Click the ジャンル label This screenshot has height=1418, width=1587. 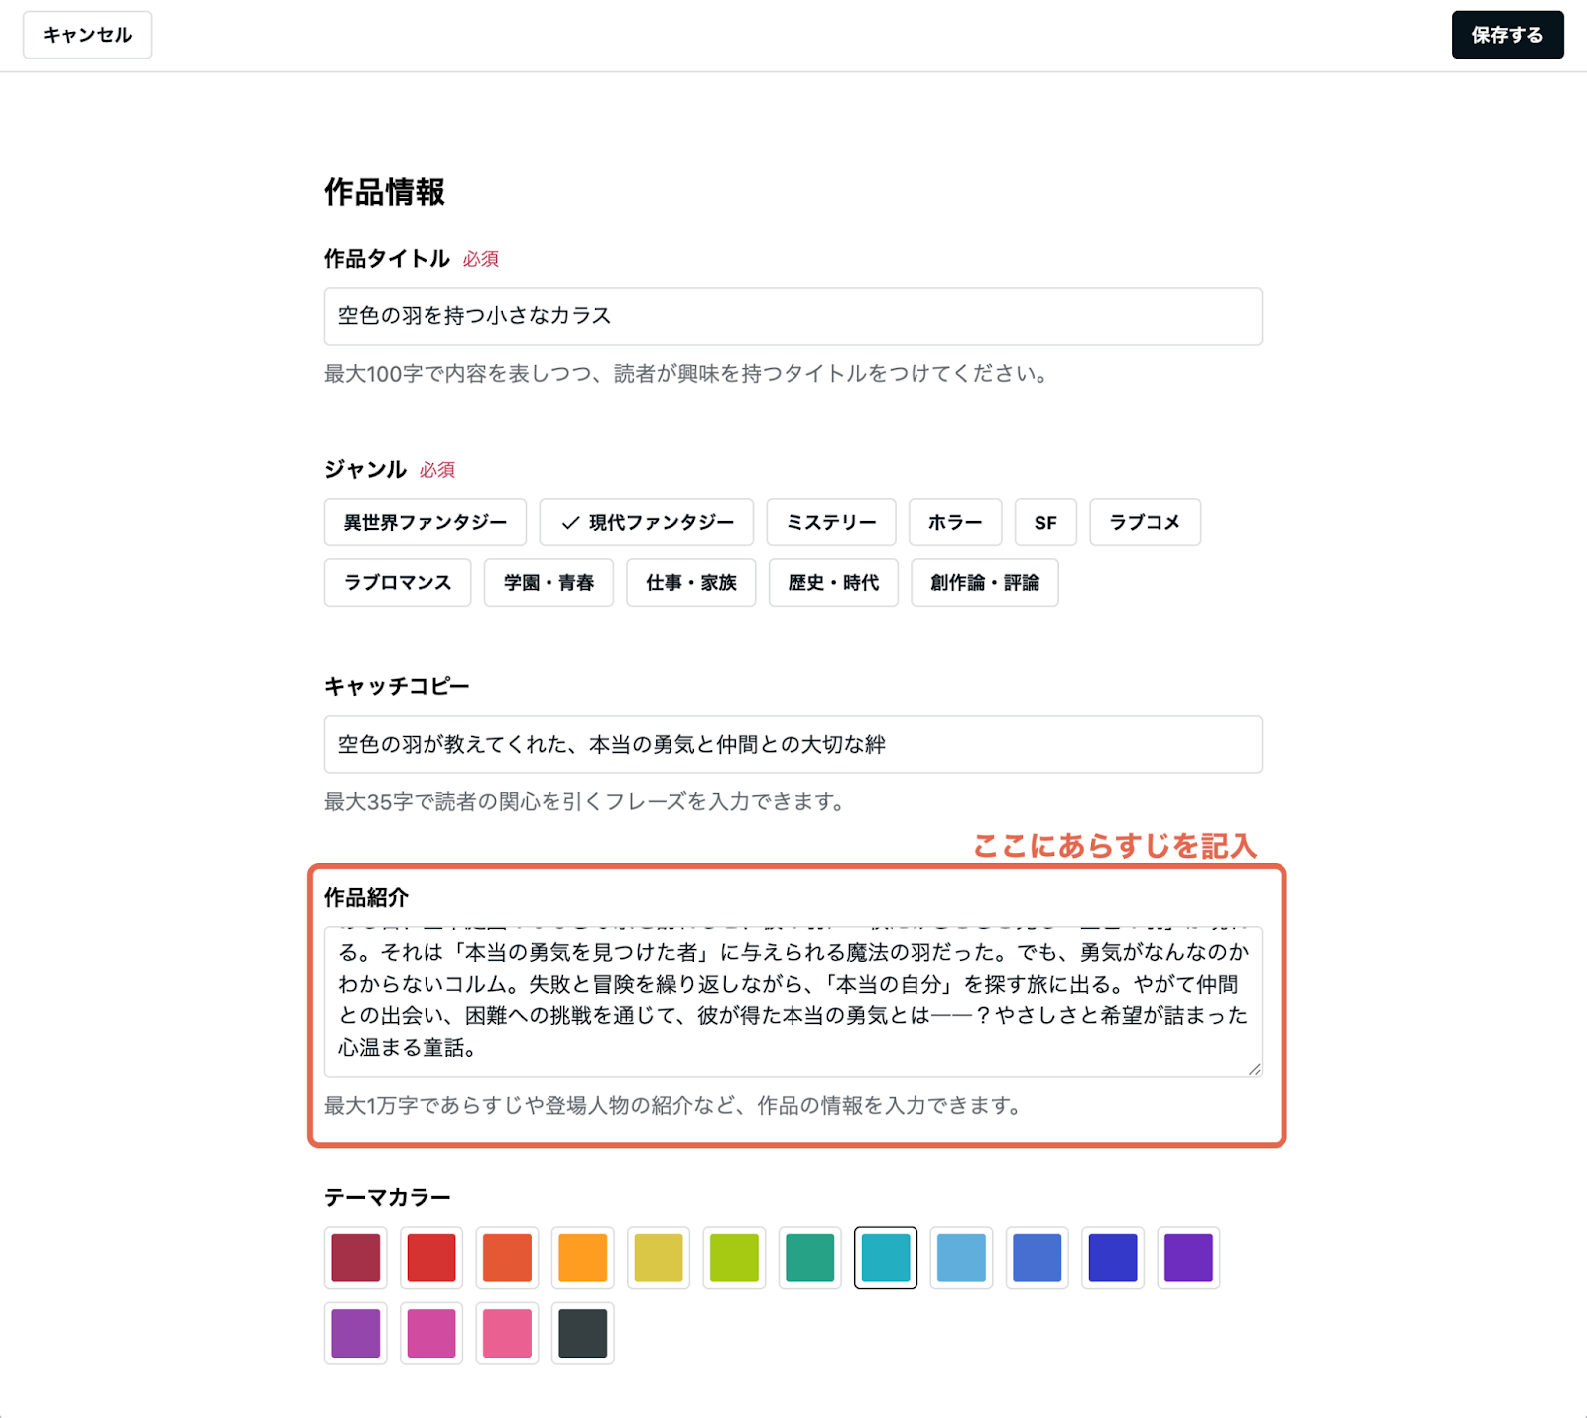[x=365, y=470]
